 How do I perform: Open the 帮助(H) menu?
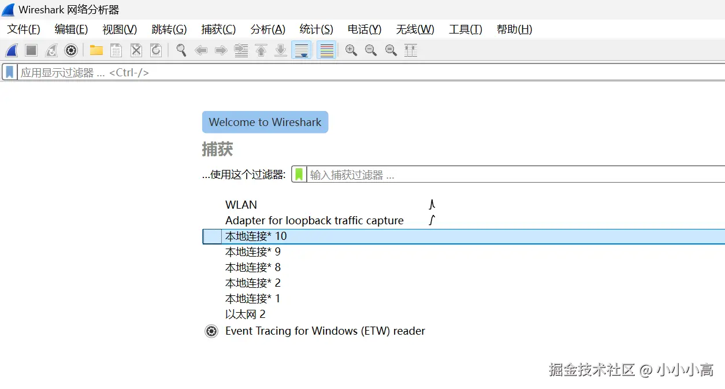click(515, 29)
